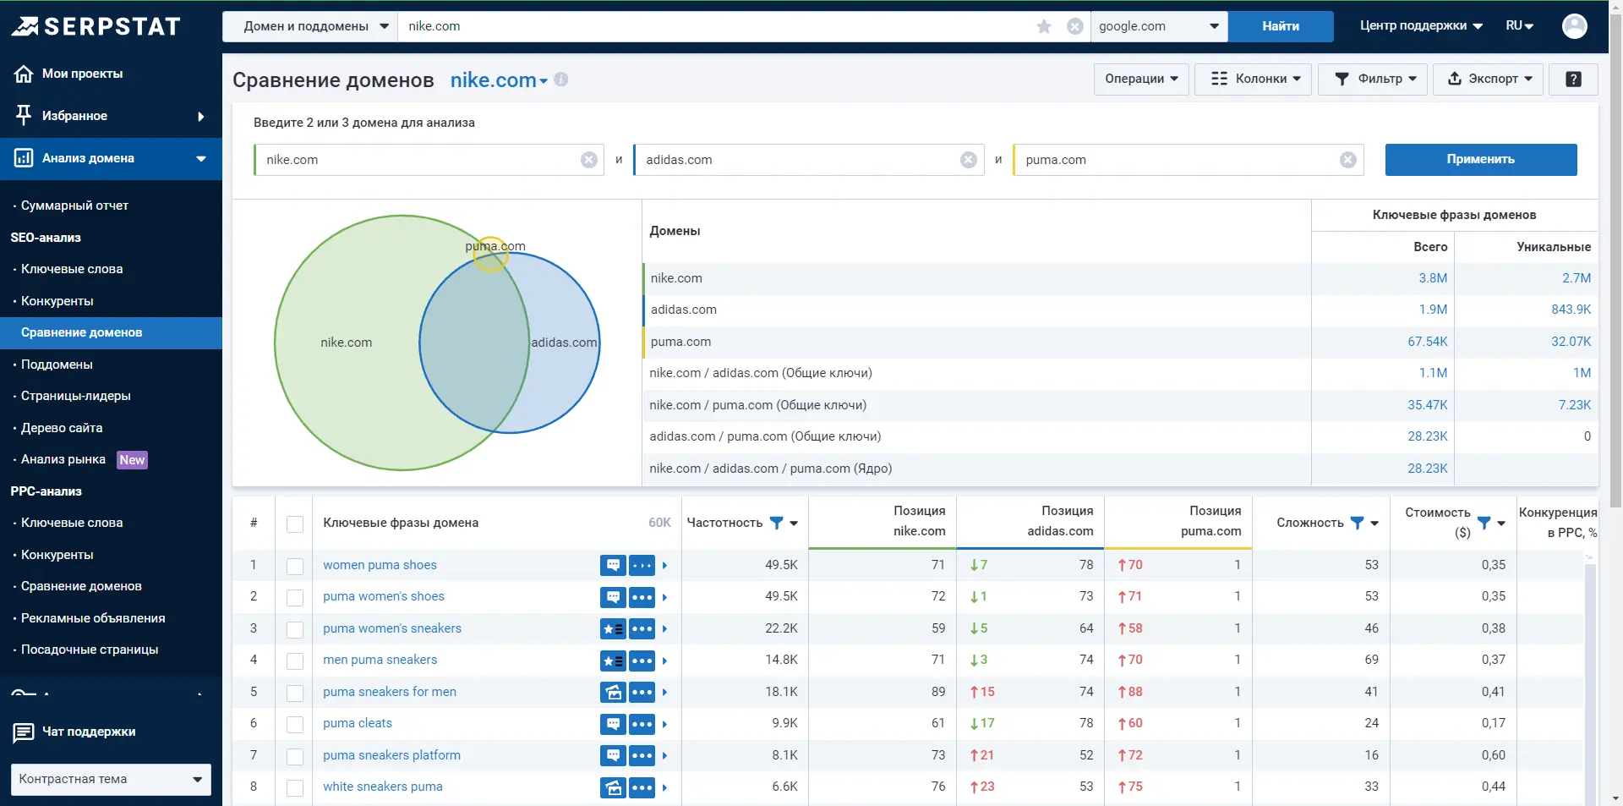The image size is (1623, 806).
Task: Open the user profile avatar
Action: coord(1574,26)
